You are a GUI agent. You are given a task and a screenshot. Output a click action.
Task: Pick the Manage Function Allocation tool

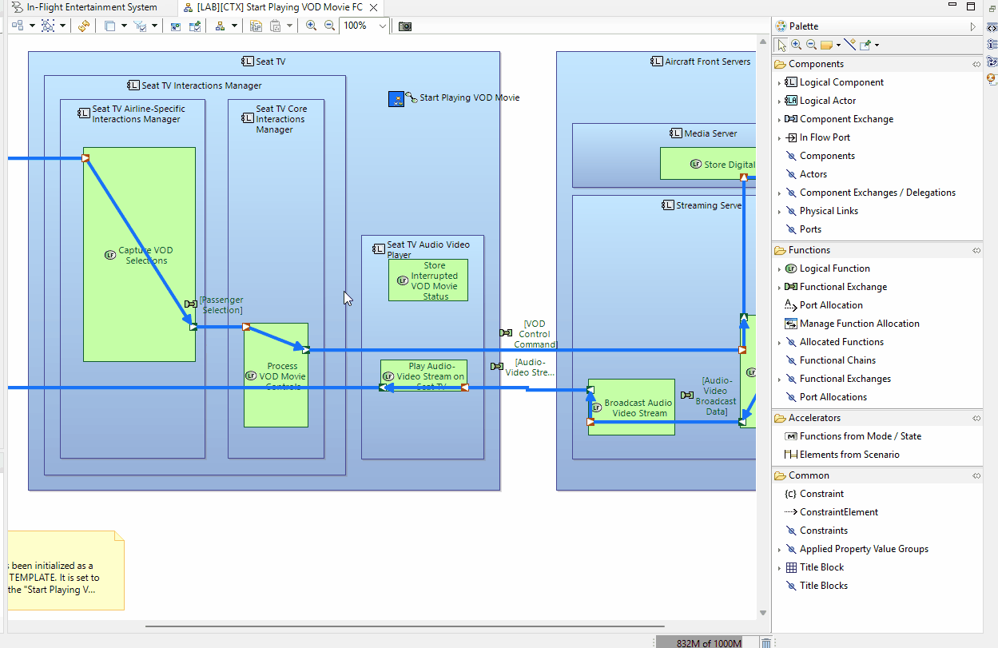(x=859, y=324)
